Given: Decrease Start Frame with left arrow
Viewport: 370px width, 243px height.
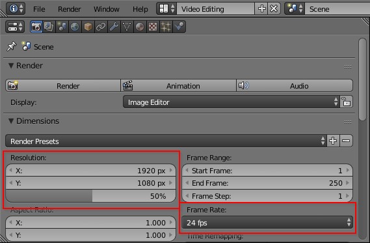Looking at the screenshot, I should 187,170.
